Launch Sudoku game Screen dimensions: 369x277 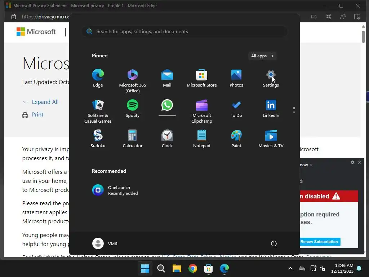click(98, 139)
